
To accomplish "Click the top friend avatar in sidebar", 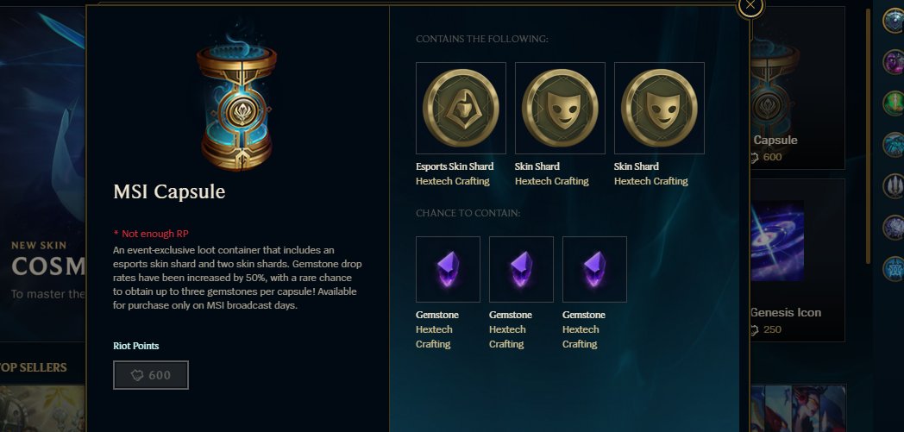I will tap(893, 20).
